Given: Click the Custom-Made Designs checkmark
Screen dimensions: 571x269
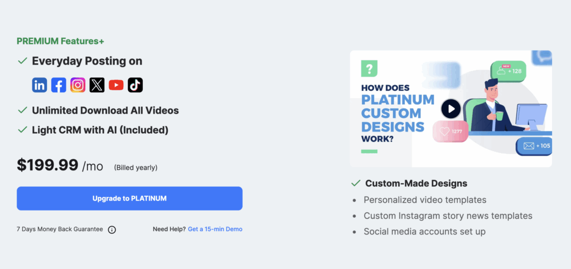Looking at the screenshot, I should pos(355,183).
